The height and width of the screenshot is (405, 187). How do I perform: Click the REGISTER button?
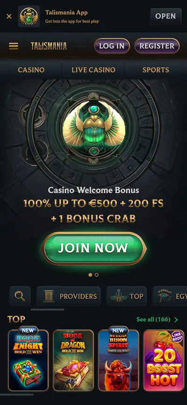157,46
